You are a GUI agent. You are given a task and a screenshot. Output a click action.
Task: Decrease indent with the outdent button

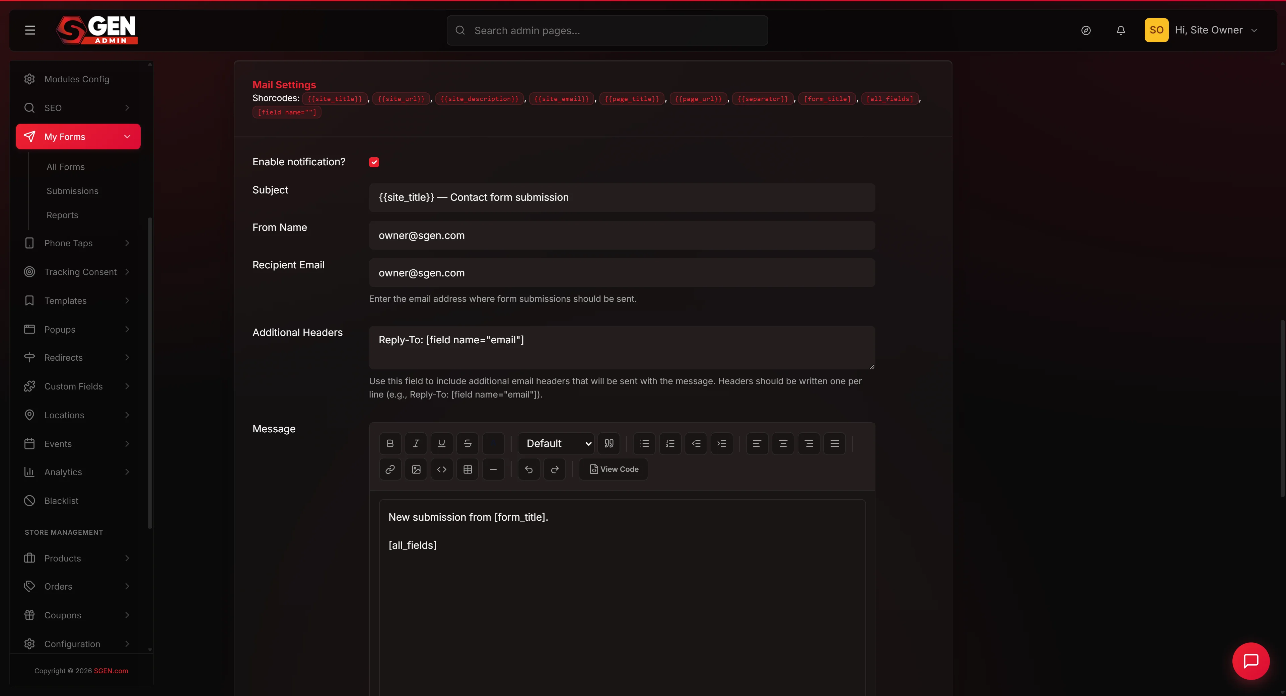(696, 444)
